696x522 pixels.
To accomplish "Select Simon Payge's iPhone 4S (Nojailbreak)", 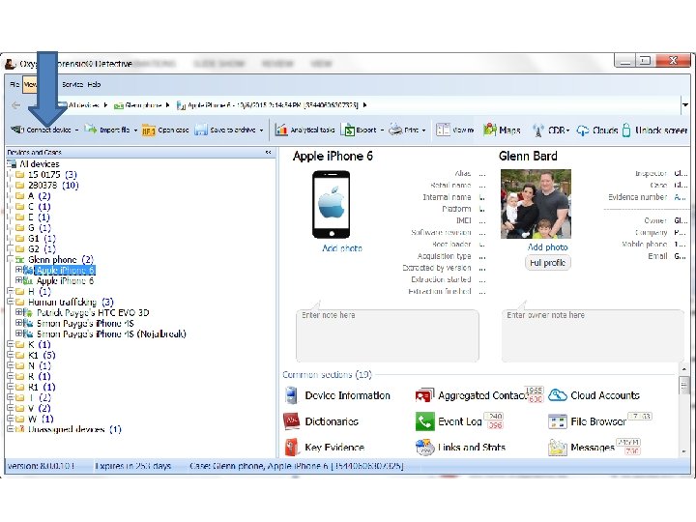I will (111, 333).
